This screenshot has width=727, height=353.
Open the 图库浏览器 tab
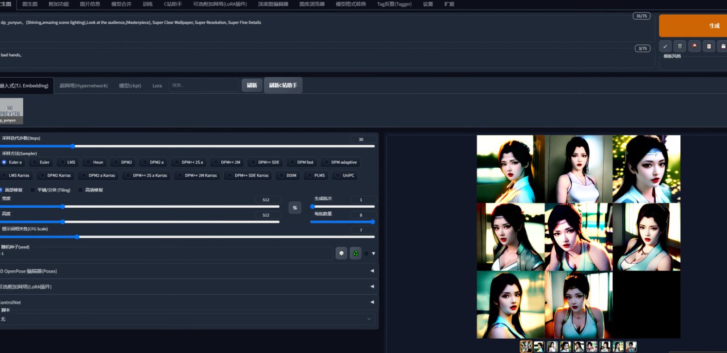click(x=312, y=4)
